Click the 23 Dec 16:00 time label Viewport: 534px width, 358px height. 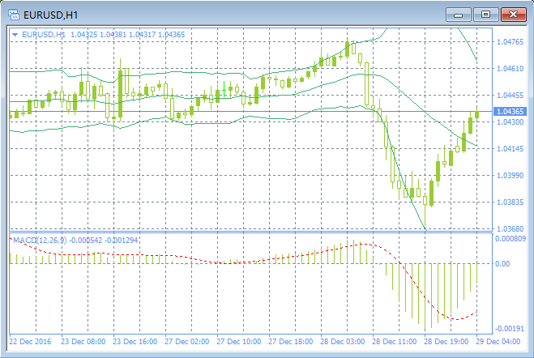(x=135, y=341)
